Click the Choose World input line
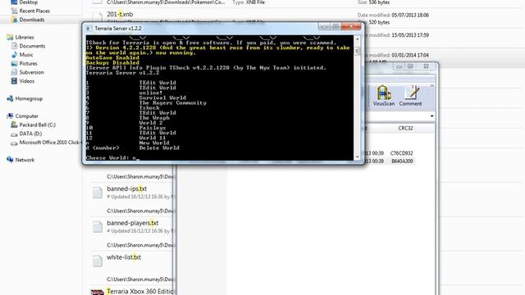This screenshot has height=295, width=525. [112, 158]
